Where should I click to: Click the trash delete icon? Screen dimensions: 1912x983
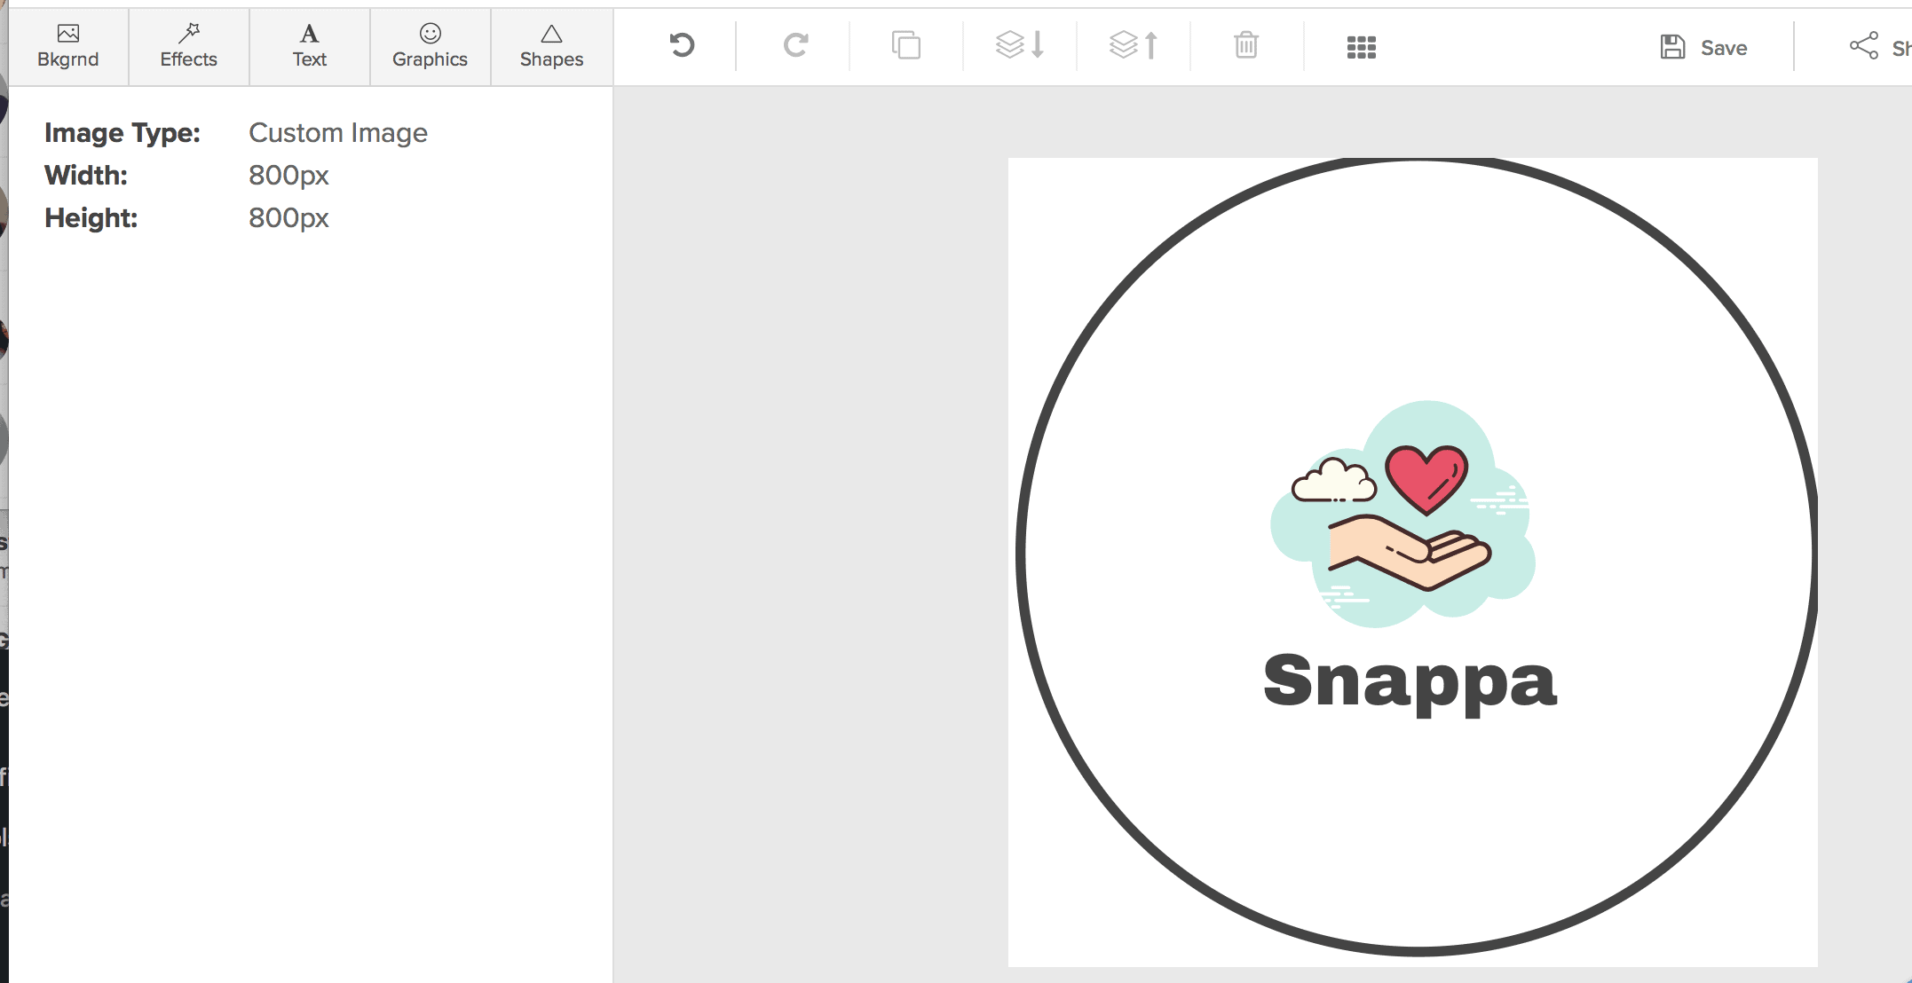[x=1246, y=45]
